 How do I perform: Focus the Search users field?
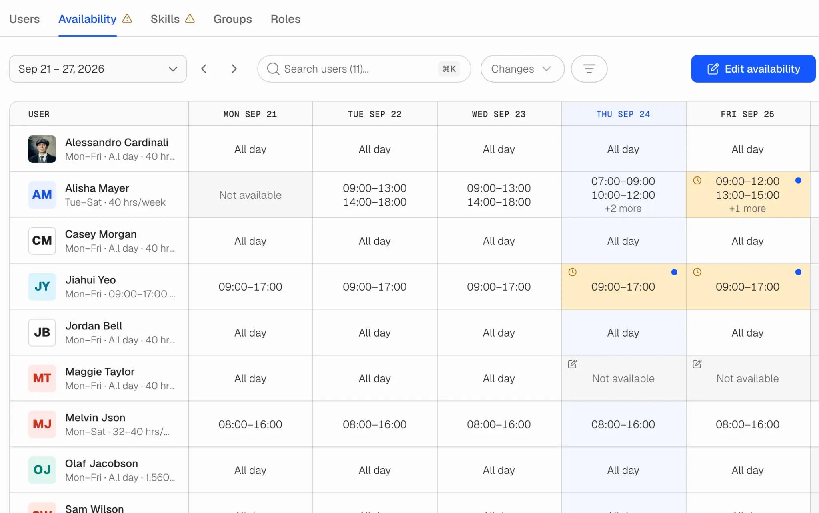tap(364, 69)
